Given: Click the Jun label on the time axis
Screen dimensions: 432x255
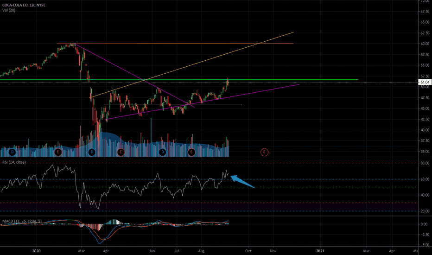Looking at the screenshot, I should click(152, 251).
